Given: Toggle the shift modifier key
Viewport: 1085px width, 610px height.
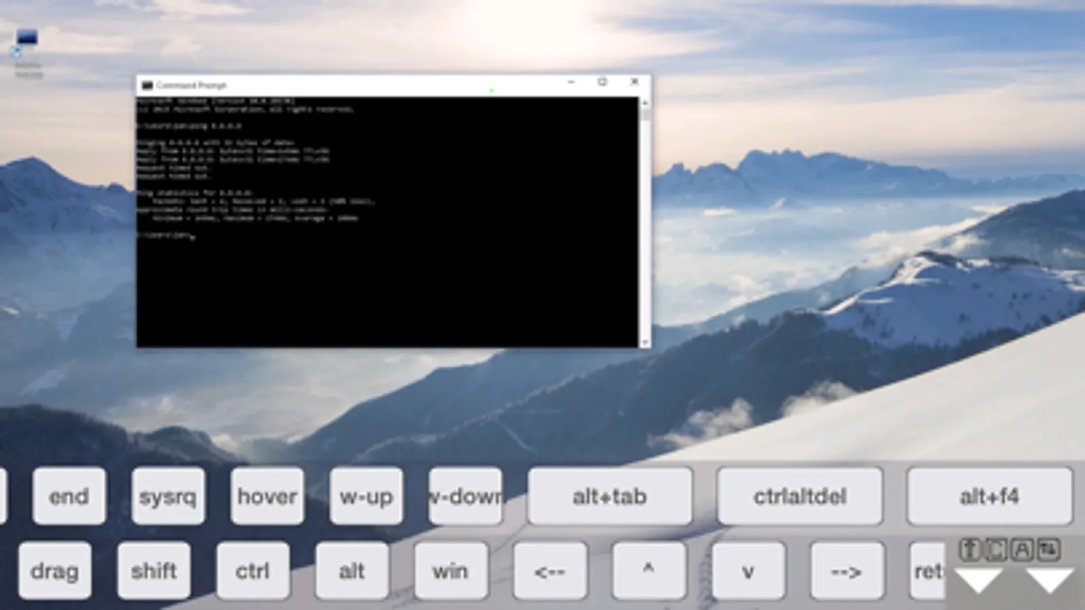Looking at the screenshot, I should click(154, 571).
